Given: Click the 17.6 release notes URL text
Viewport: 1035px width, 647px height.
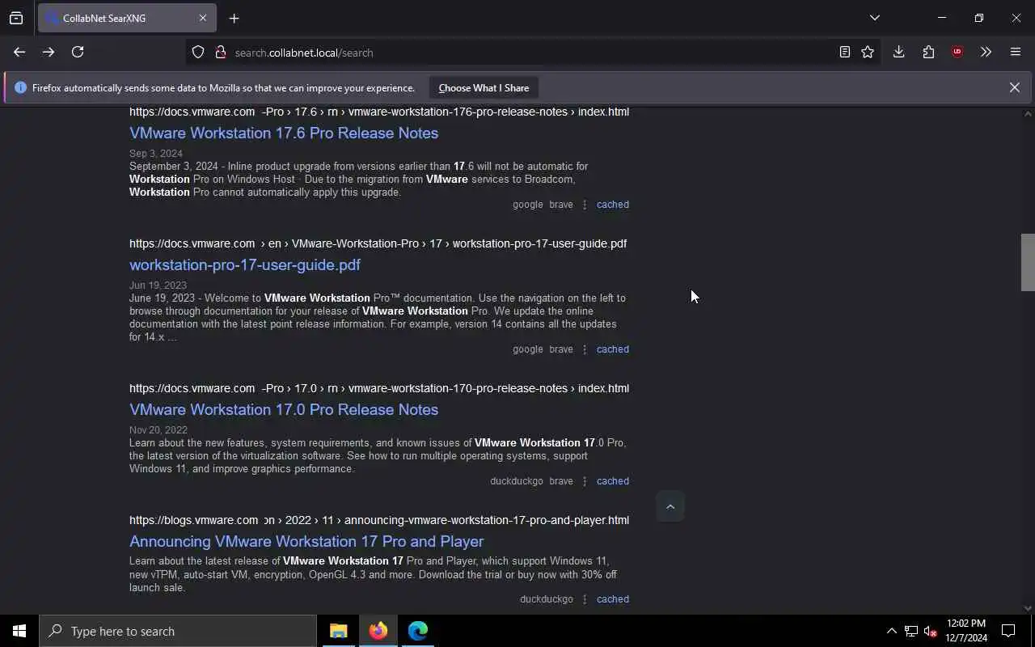Looking at the screenshot, I should pos(379,112).
